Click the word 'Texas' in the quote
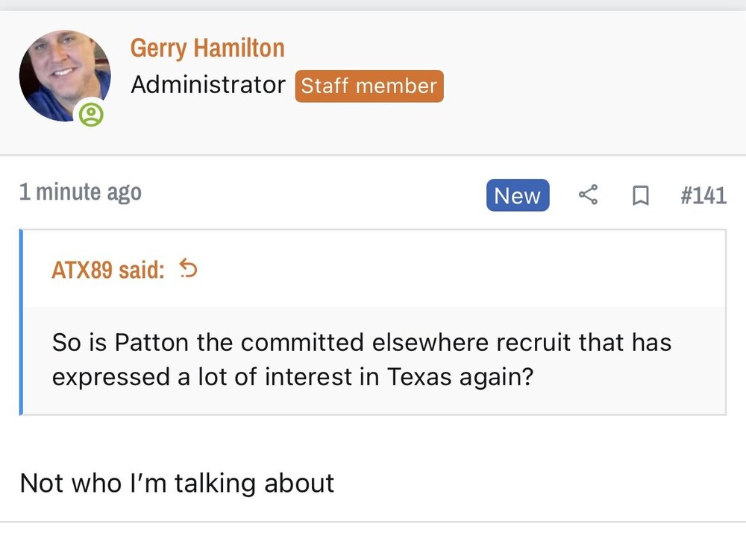746x538 pixels. (419, 377)
